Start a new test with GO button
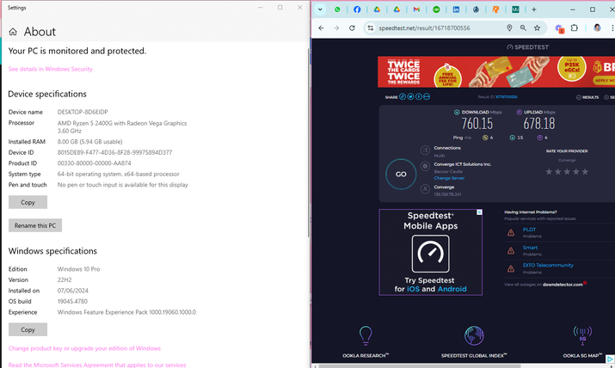615x368 pixels. tap(401, 175)
